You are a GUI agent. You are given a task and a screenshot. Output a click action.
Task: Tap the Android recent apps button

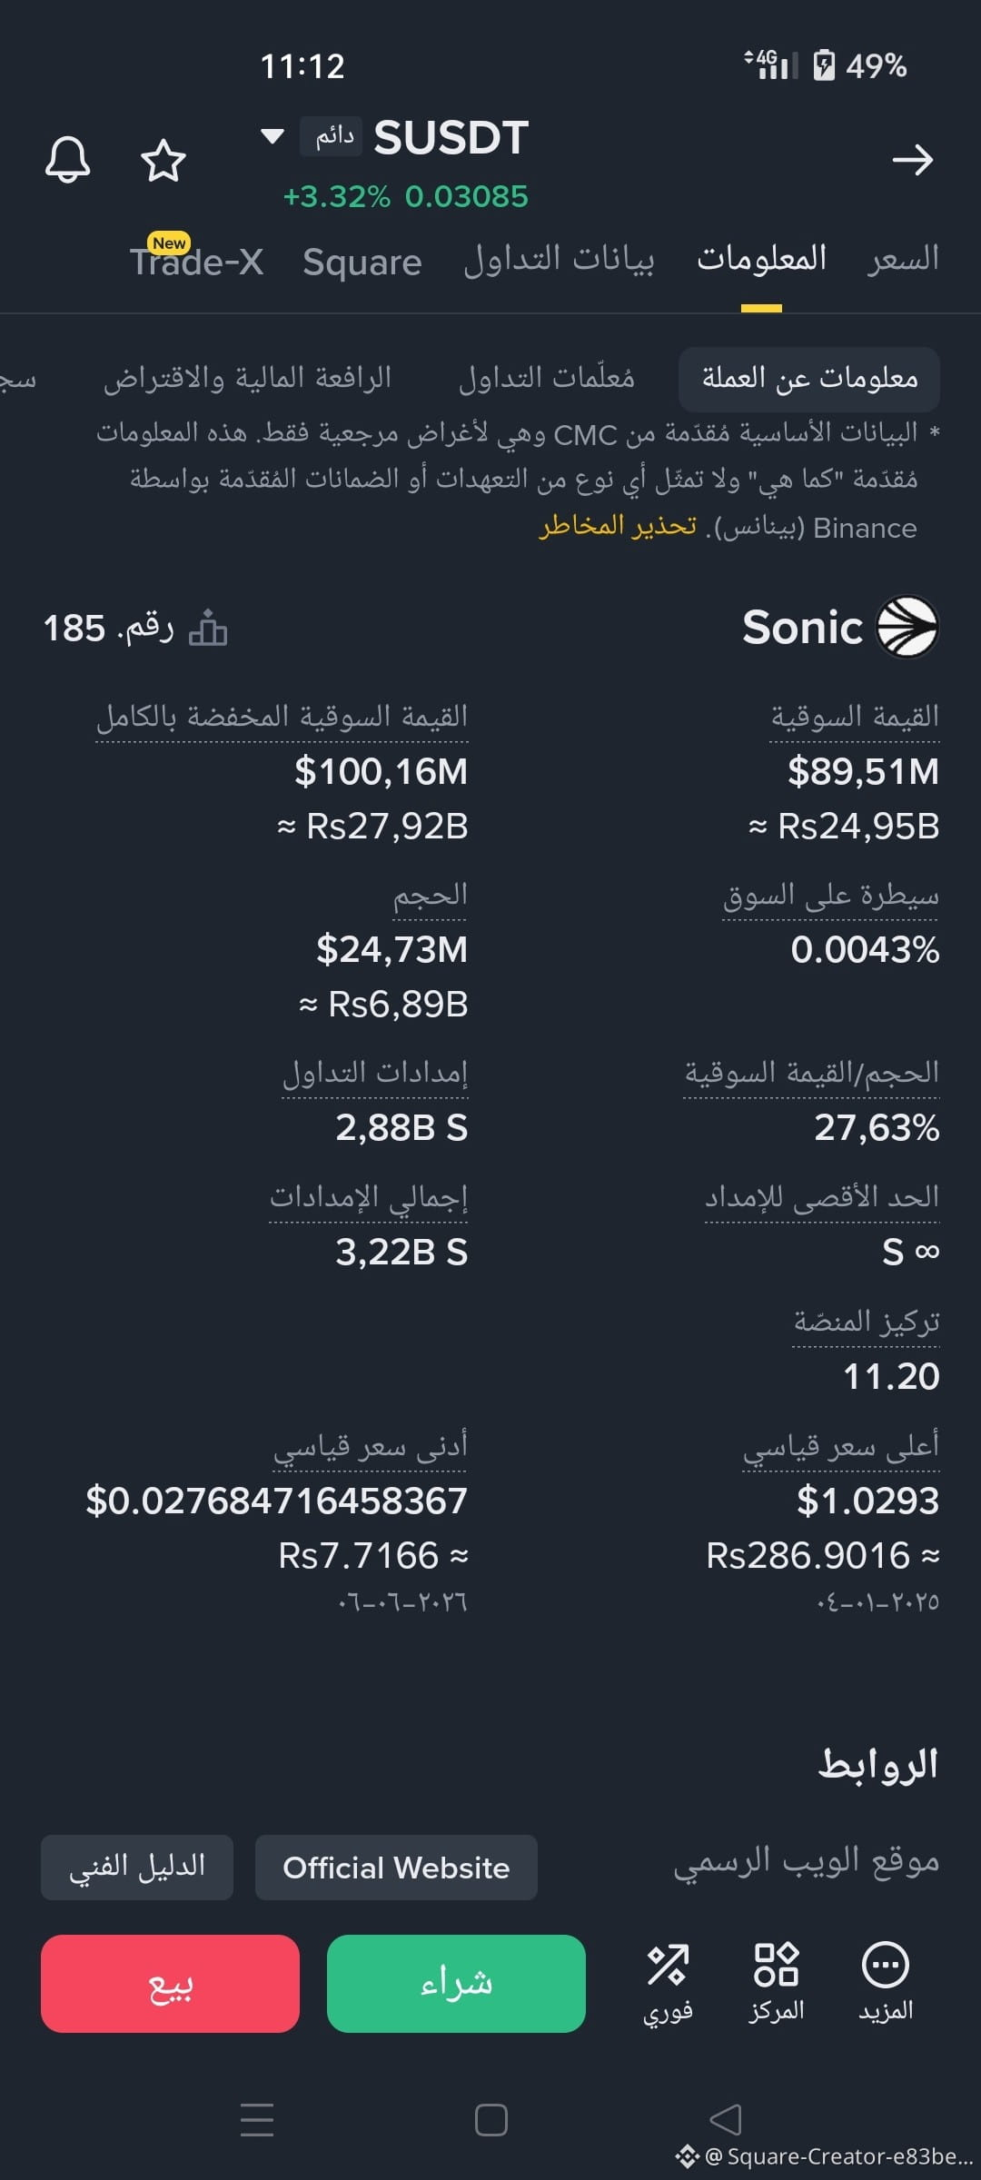257,2120
